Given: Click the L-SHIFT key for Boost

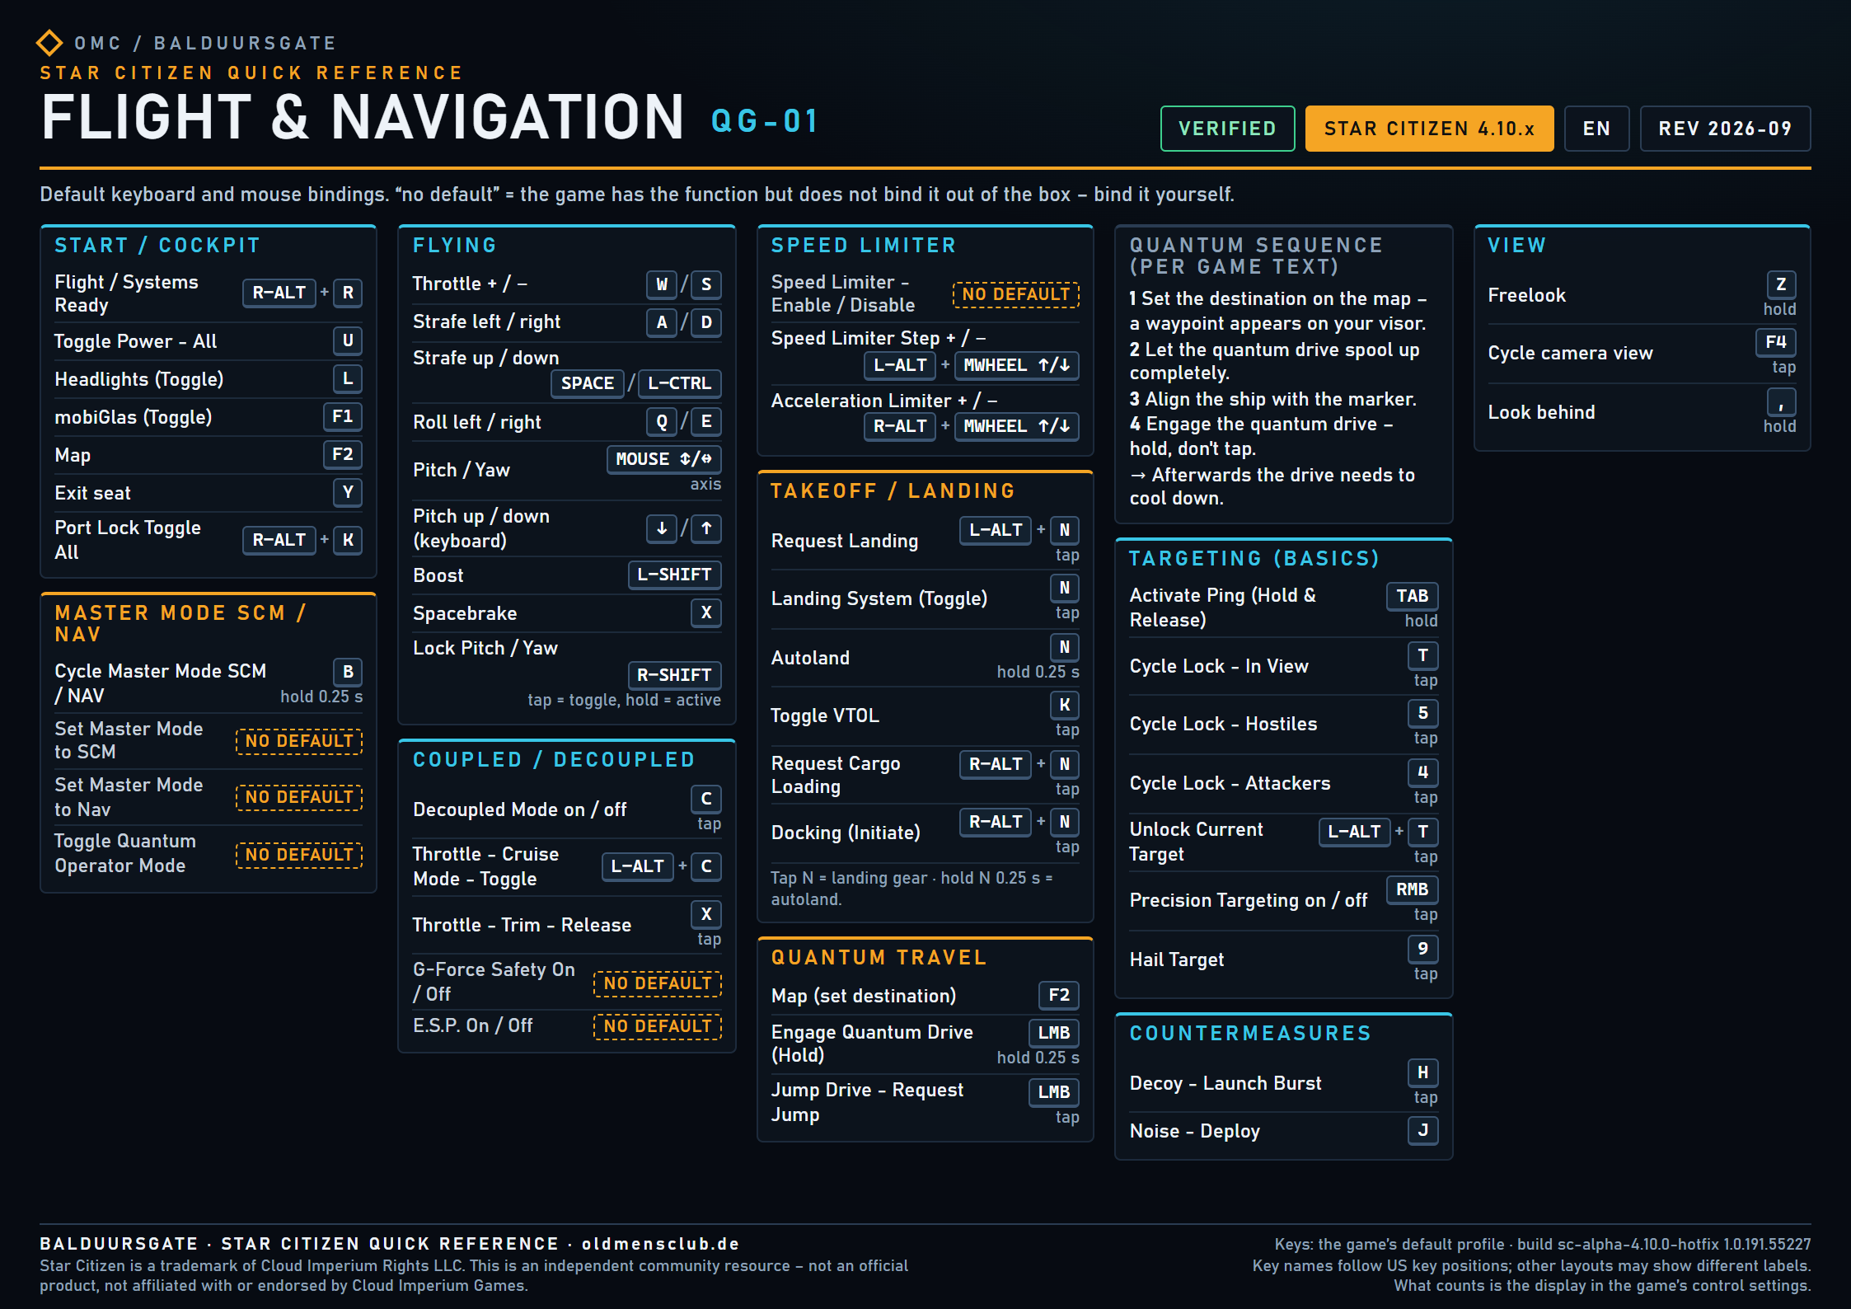Looking at the screenshot, I should [675, 575].
